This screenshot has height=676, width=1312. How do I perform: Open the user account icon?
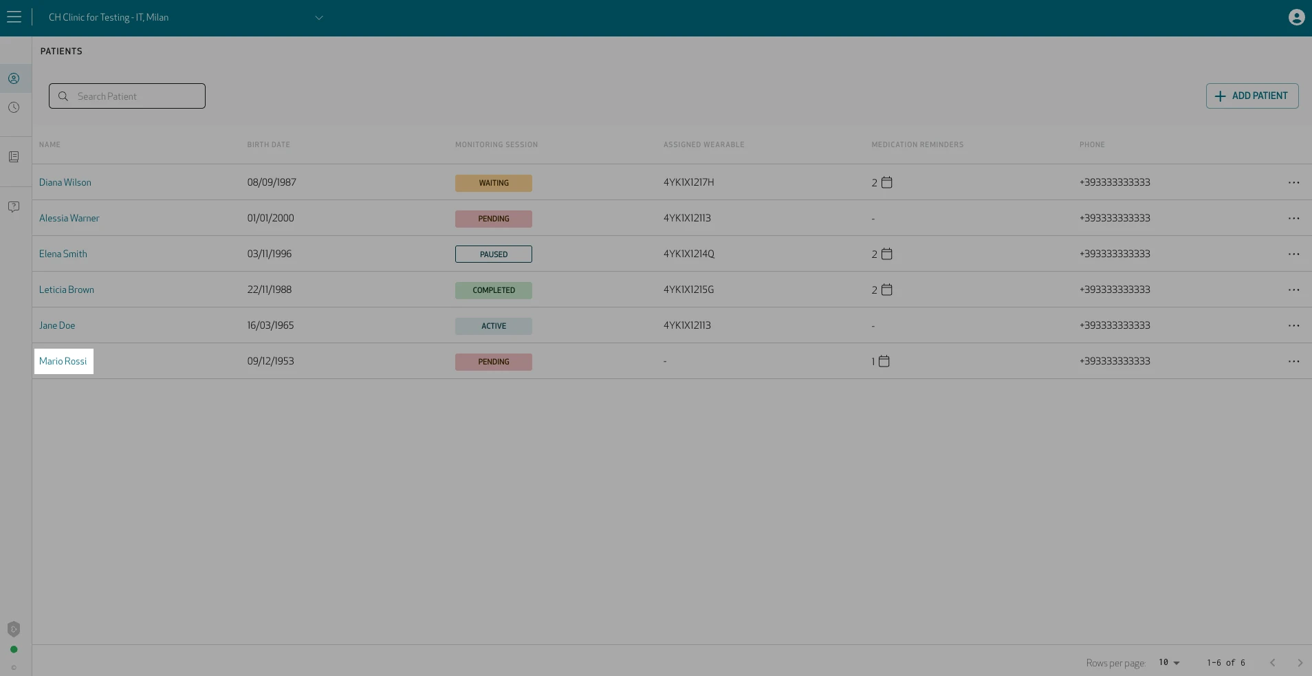coord(1296,17)
